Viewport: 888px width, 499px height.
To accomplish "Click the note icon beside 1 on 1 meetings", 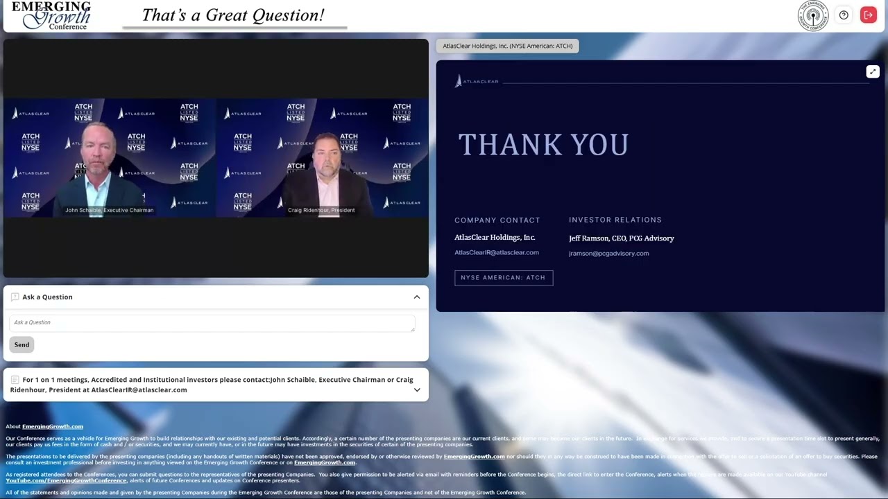I will pos(15,380).
